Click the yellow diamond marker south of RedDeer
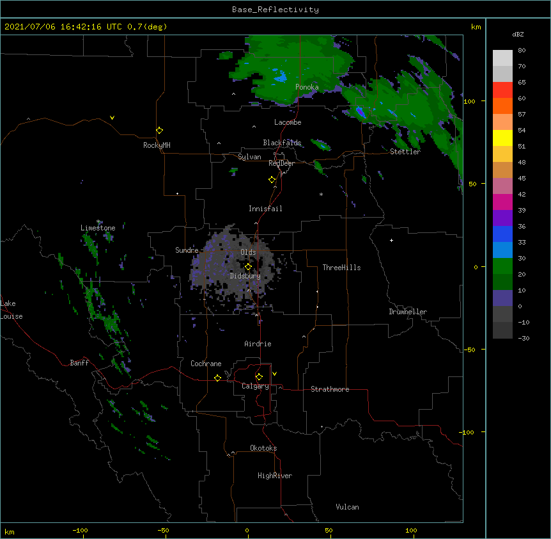551x539 pixels. click(272, 180)
